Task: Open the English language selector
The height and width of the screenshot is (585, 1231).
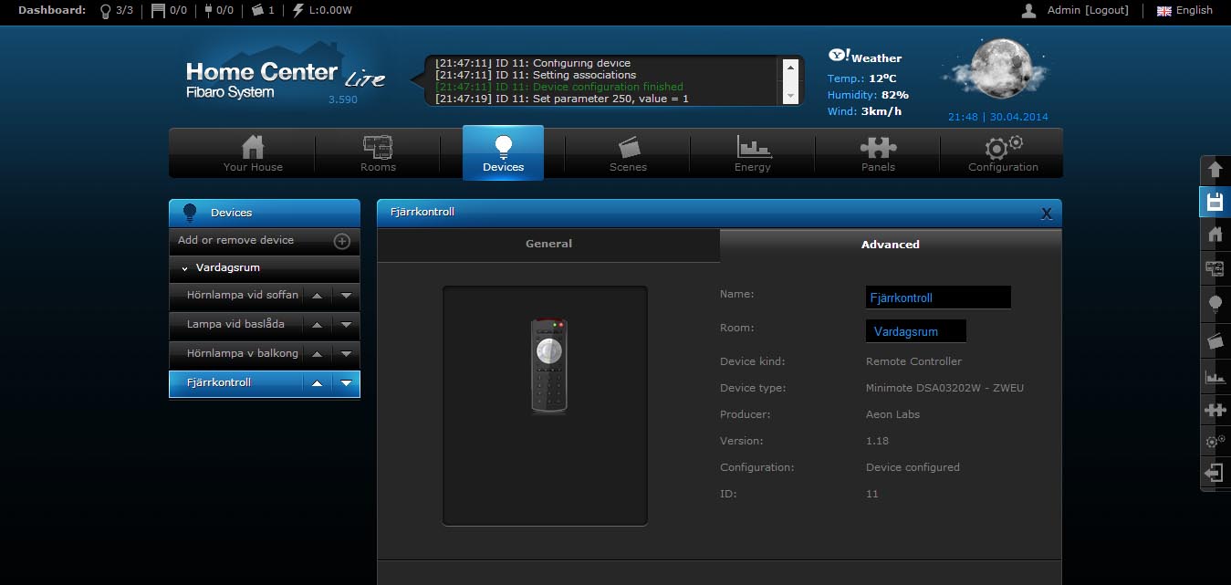Action: (x=1184, y=11)
